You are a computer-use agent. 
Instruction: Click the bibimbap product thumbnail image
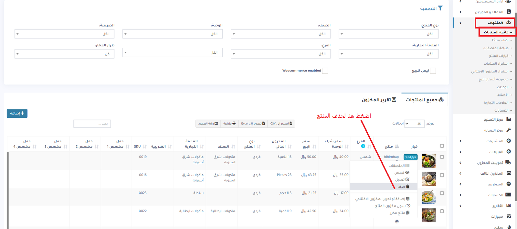coord(429,161)
